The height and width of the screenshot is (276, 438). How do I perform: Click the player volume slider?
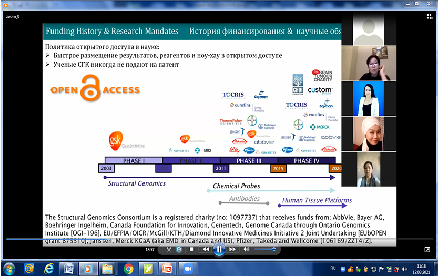tap(264, 249)
